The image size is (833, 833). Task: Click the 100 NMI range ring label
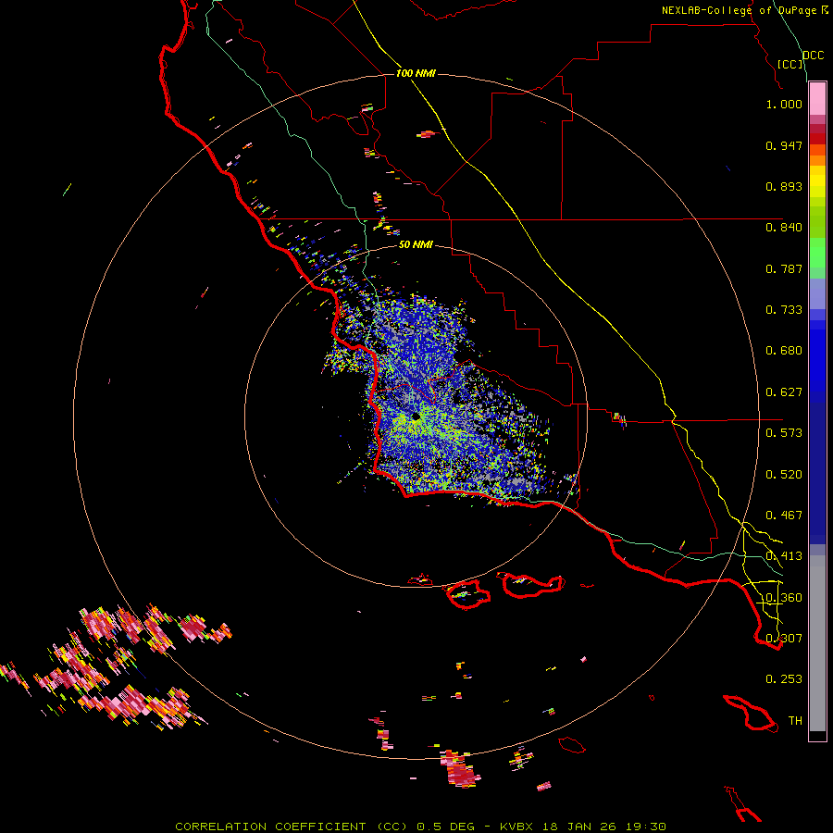point(416,73)
